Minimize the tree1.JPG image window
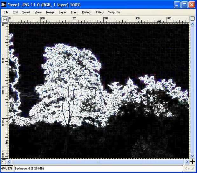 point(177,5)
